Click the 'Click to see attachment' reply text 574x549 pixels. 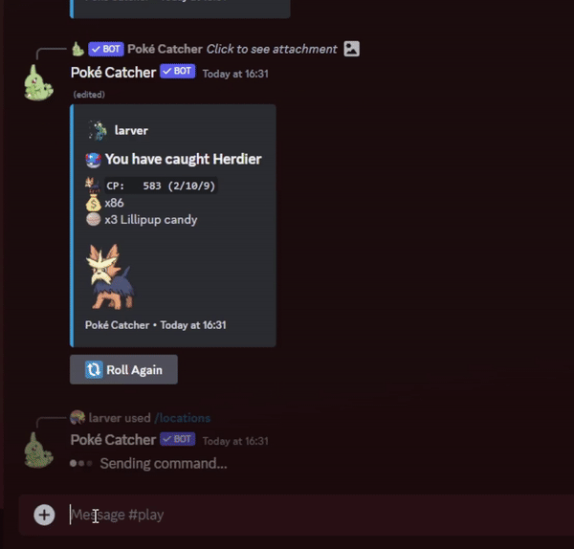(x=272, y=49)
